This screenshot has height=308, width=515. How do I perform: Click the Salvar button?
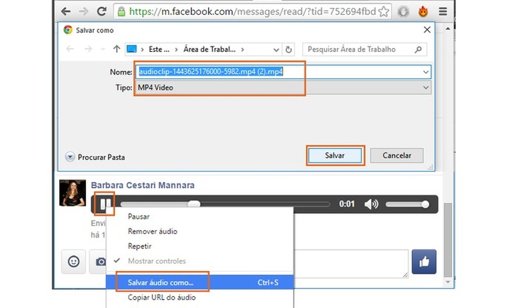point(335,155)
